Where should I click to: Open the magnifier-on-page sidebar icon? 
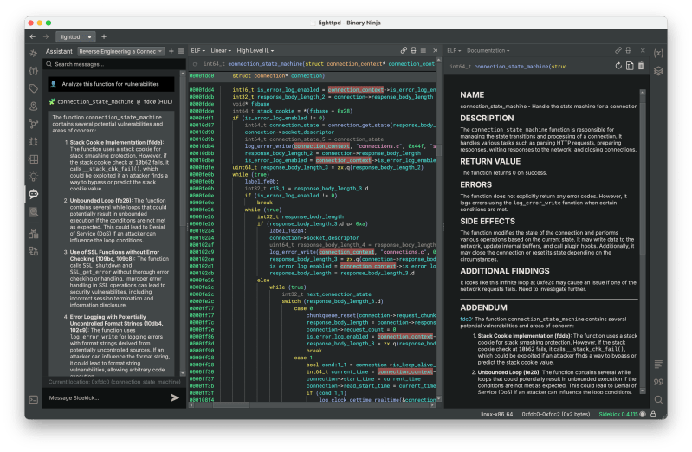[34, 212]
